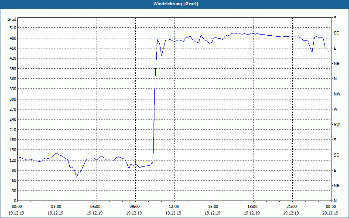Select the "12:00" time label
The height and width of the screenshot is (218, 349).
coord(174,207)
